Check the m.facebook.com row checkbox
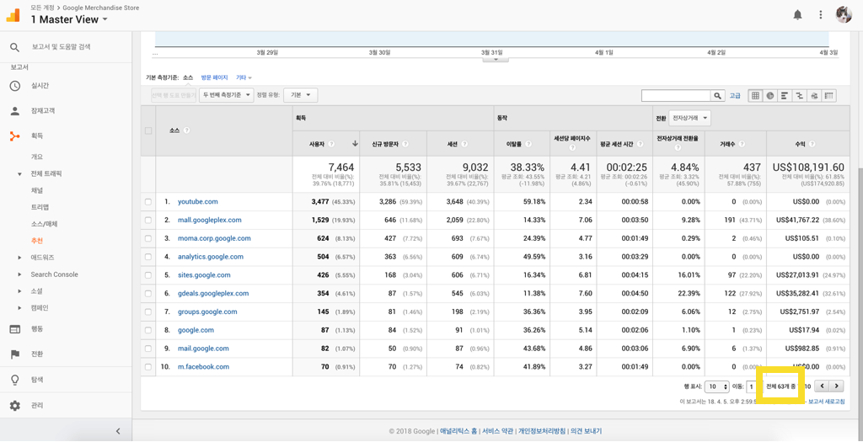863x442 pixels. (147, 367)
